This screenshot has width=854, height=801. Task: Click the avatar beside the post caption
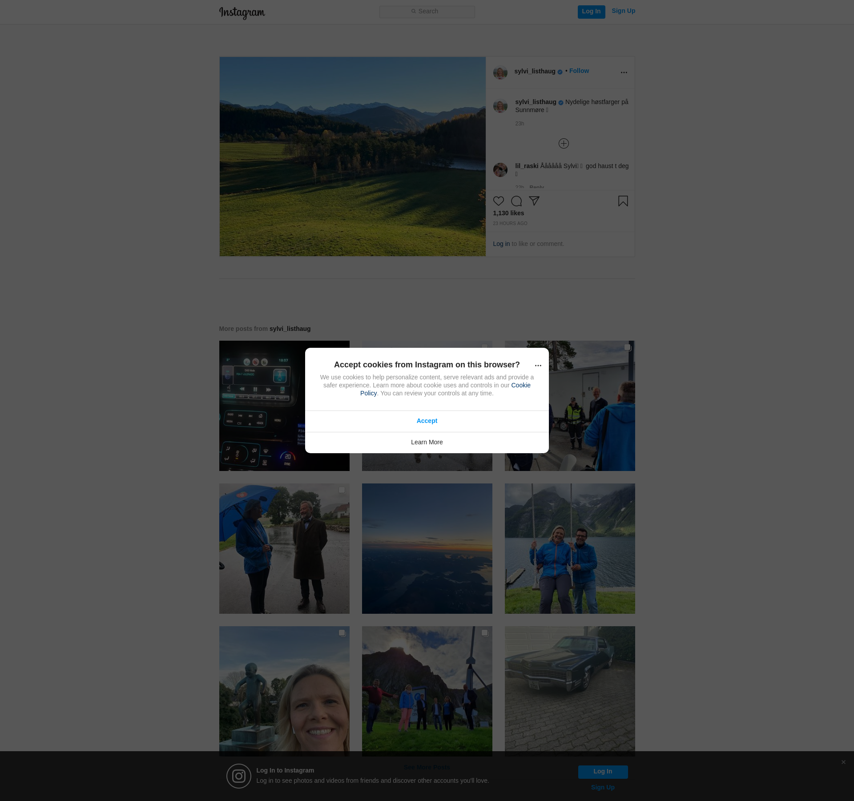click(x=500, y=106)
